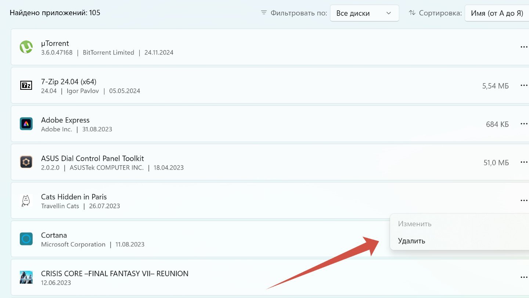529x298 pixels.
Task: Click the sort arrows icon
Action: pyautogui.click(x=412, y=13)
